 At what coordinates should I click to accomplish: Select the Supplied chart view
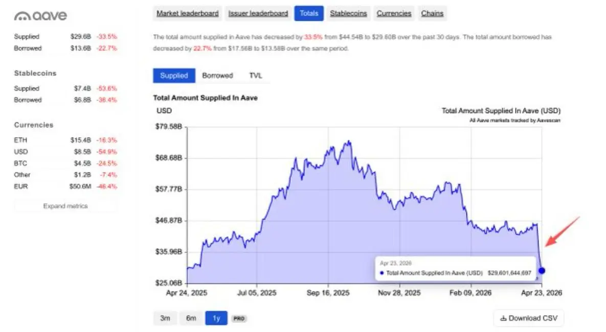click(174, 76)
